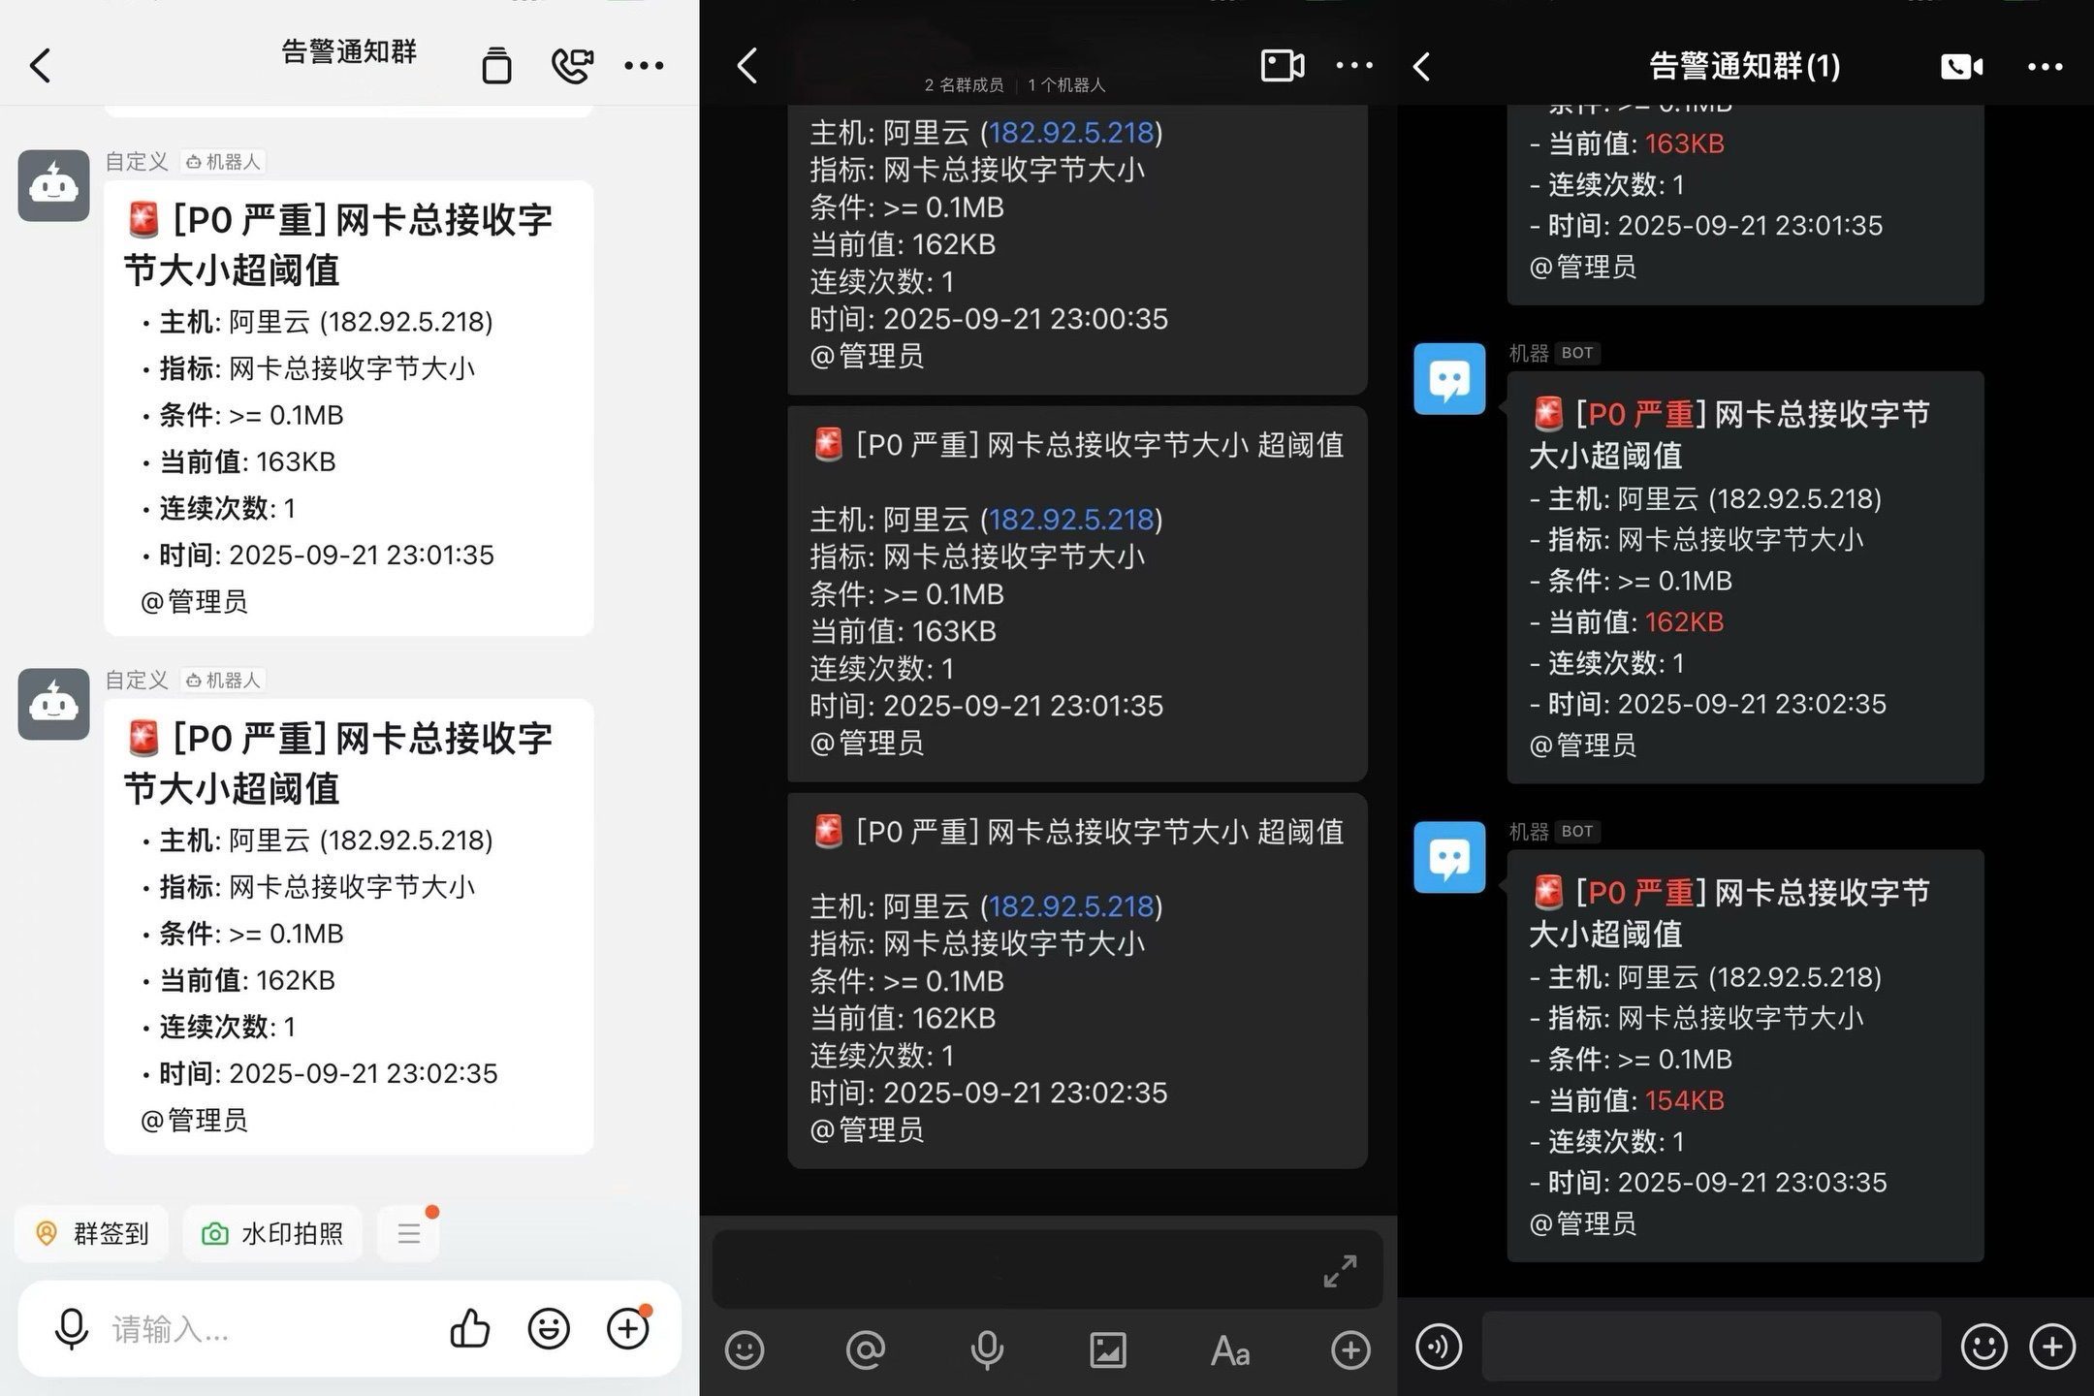2094x1396 pixels.
Task: Open the emoji picker in the bottom toolbar
Action: point(744,1348)
